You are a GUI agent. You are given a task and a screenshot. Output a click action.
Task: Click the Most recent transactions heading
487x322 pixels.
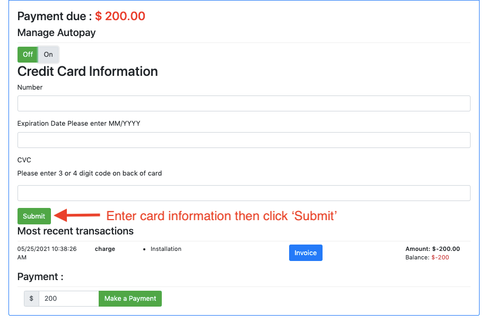click(x=75, y=231)
